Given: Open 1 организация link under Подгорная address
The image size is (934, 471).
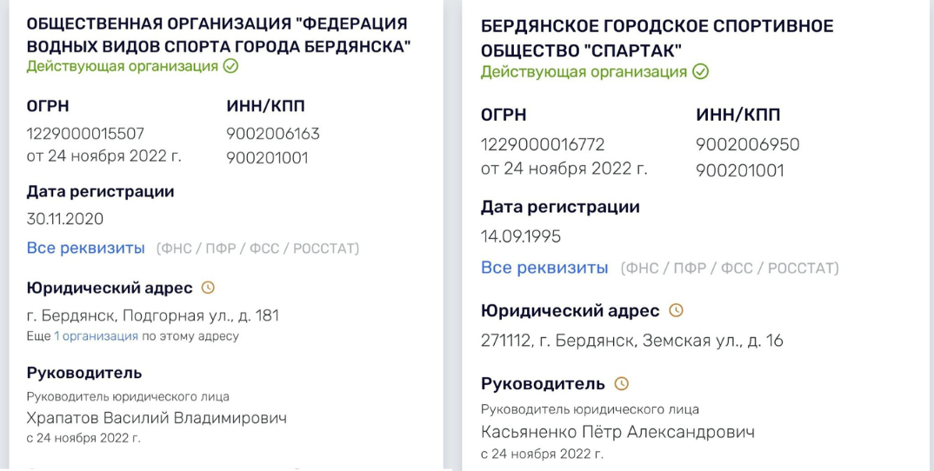Looking at the screenshot, I should [x=96, y=336].
